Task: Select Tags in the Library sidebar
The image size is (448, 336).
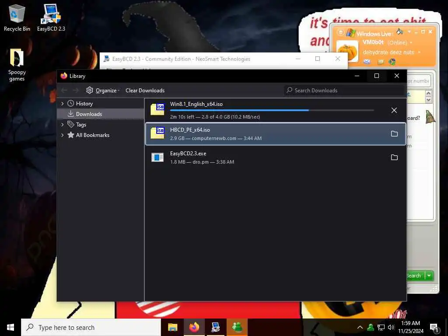Action: coord(81,125)
